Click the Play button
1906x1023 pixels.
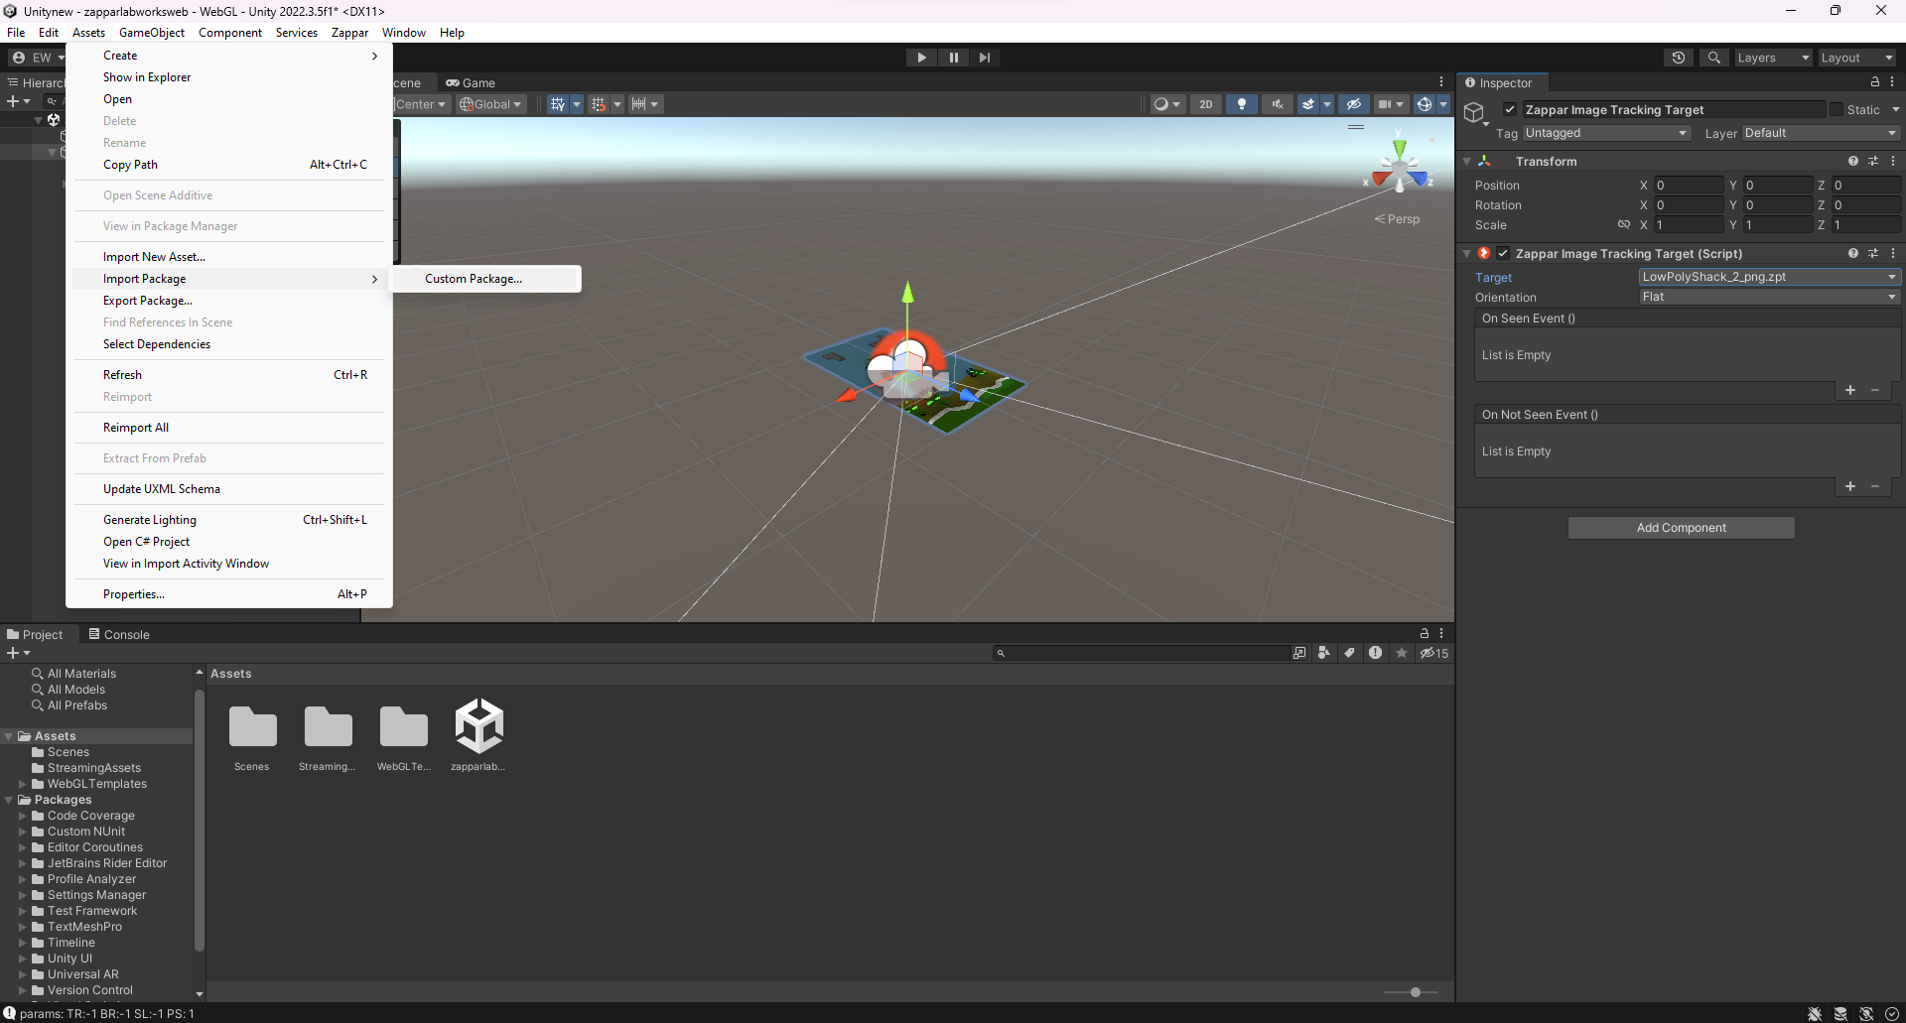pyautogui.click(x=921, y=58)
